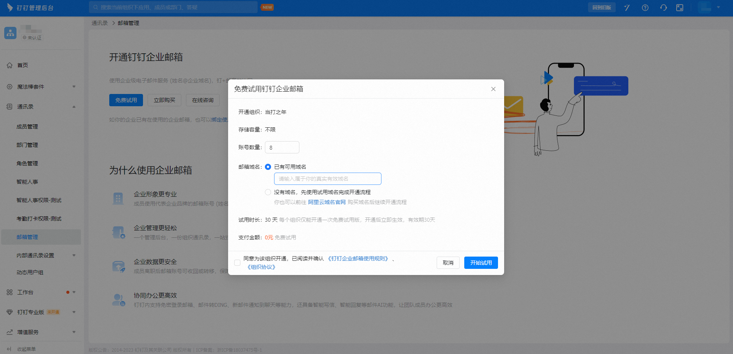Screen dimensions: 733x354
Task: Check the agreement checkbox in the dialog
Action: pyautogui.click(x=237, y=263)
